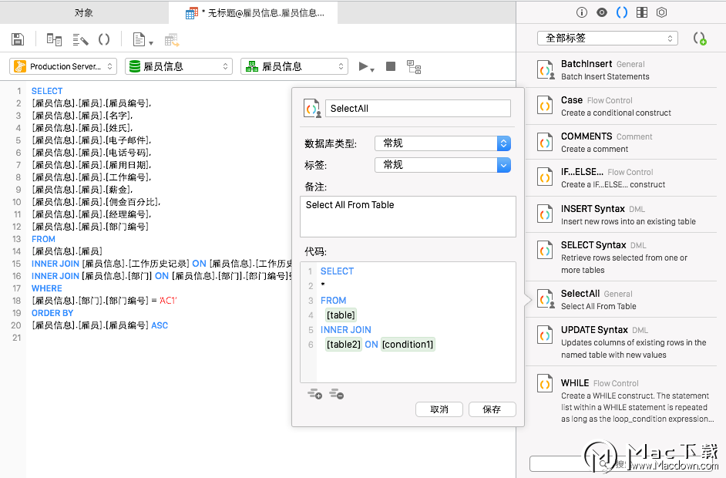Show the preview eye pane
The width and height of the screenshot is (726, 478).
(x=602, y=12)
